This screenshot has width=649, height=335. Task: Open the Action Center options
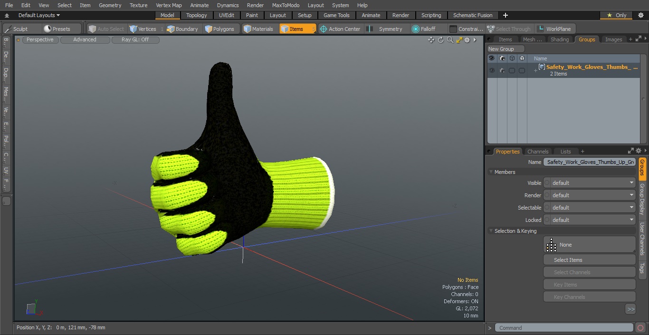click(340, 29)
